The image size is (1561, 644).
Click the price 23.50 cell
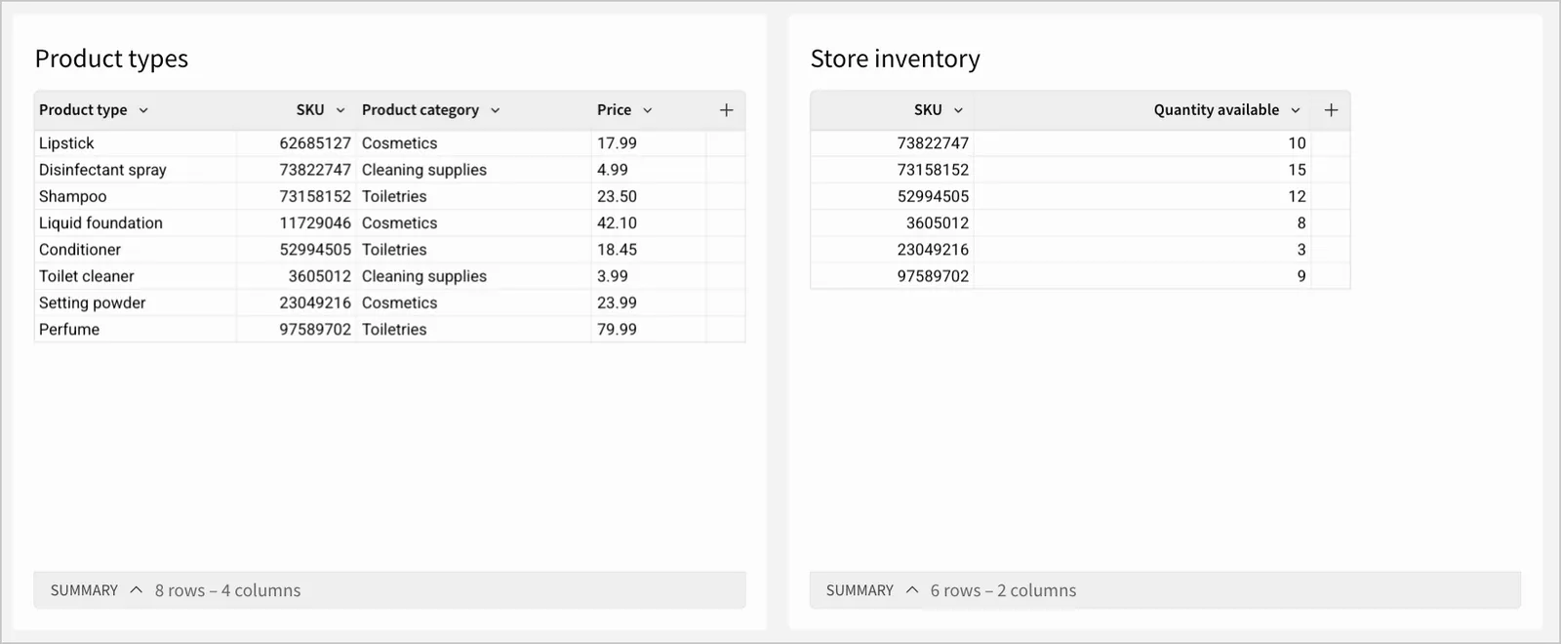648,196
